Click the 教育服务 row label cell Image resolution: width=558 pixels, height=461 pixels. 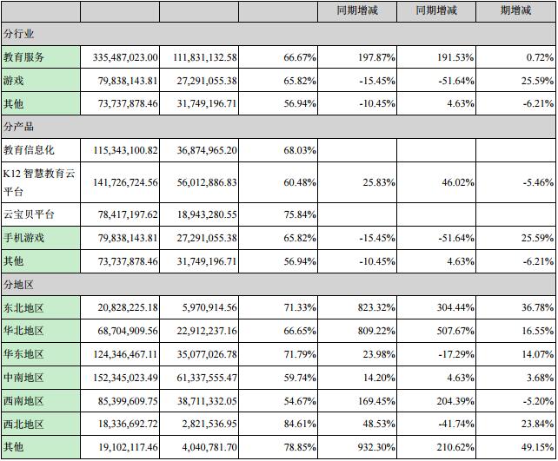tap(40, 56)
